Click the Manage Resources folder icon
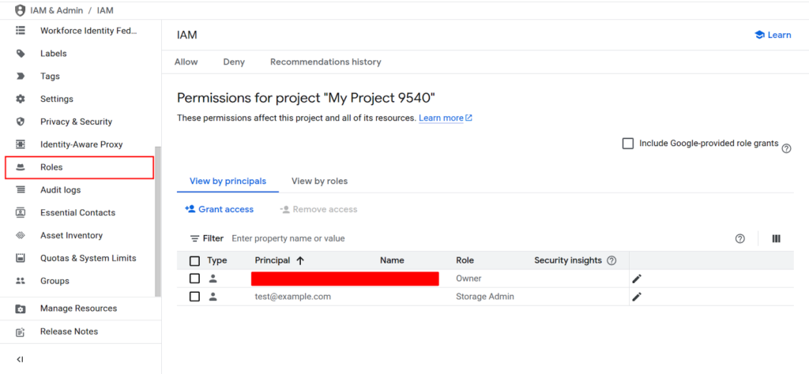The width and height of the screenshot is (809, 374). (20, 309)
